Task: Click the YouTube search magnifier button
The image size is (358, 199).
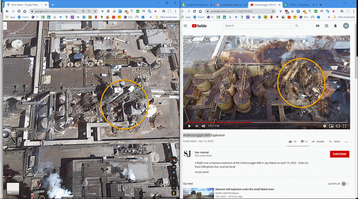Action: [x=297, y=26]
